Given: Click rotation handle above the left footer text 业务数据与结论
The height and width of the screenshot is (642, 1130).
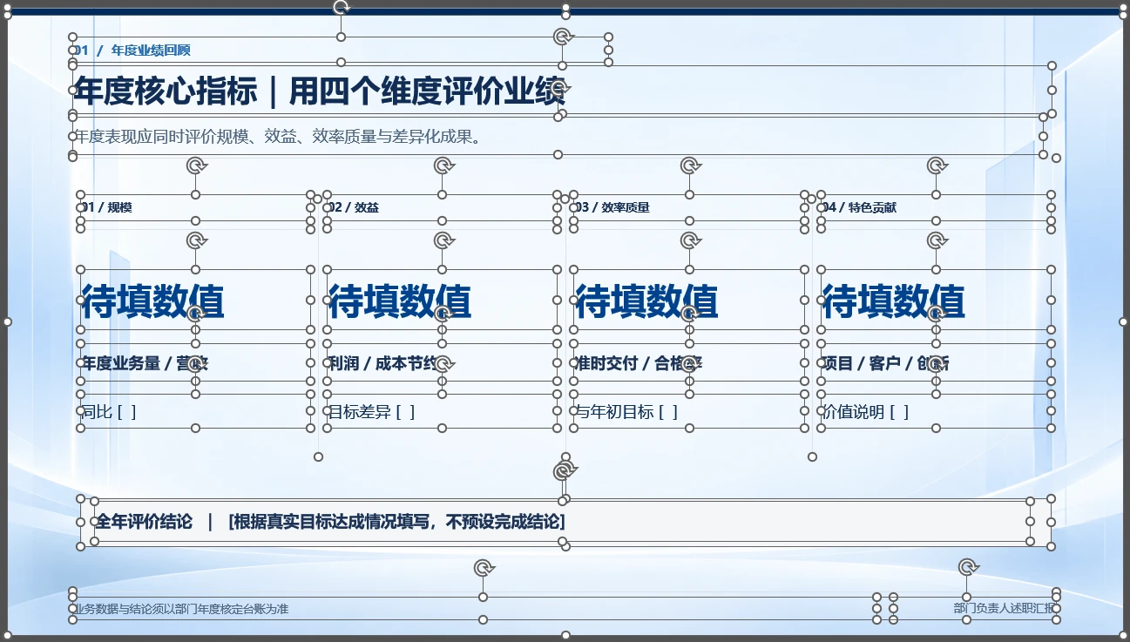Looking at the screenshot, I should tap(484, 568).
